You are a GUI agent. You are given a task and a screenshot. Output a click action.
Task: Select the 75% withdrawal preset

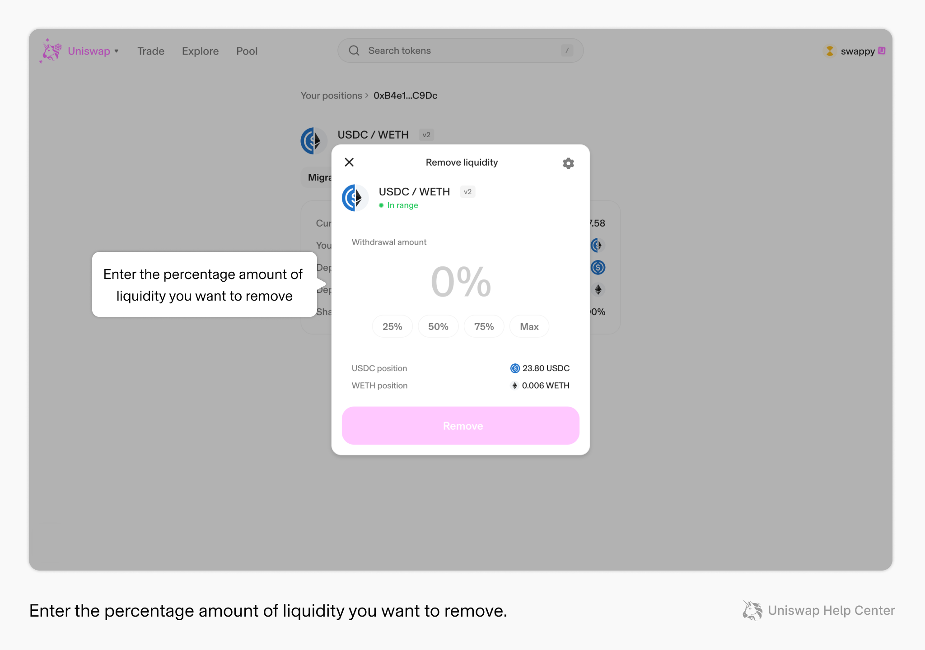(x=484, y=326)
